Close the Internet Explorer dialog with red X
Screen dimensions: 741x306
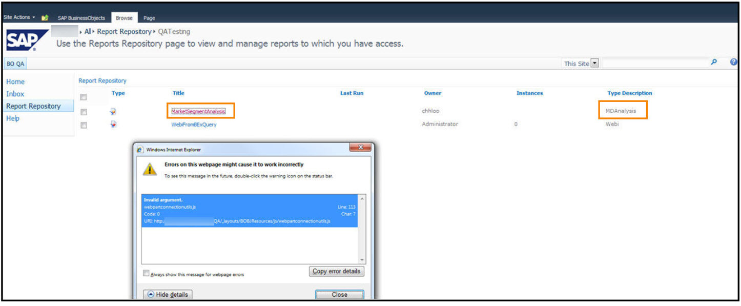click(360, 148)
